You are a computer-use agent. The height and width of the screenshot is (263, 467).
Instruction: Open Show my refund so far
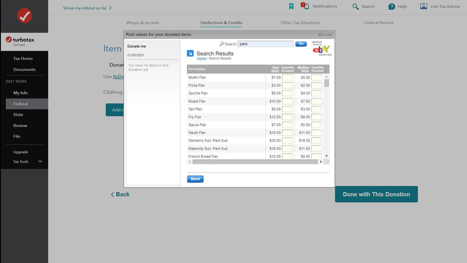point(85,7)
